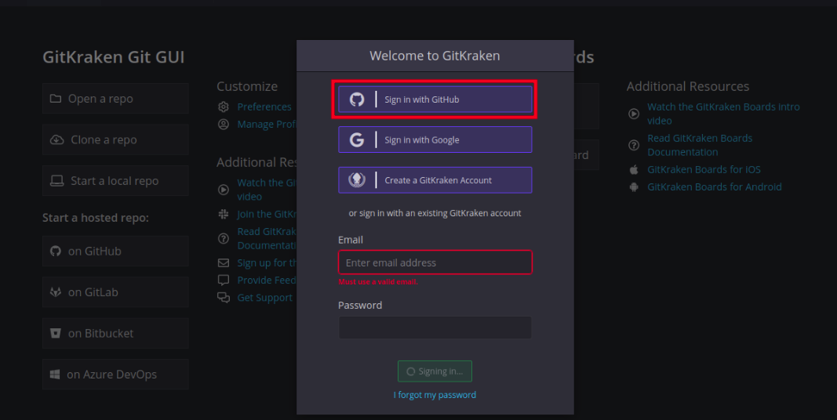Click the question icon beside Boards Documentation
Image resolution: width=837 pixels, height=420 pixels.
(634, 145)
